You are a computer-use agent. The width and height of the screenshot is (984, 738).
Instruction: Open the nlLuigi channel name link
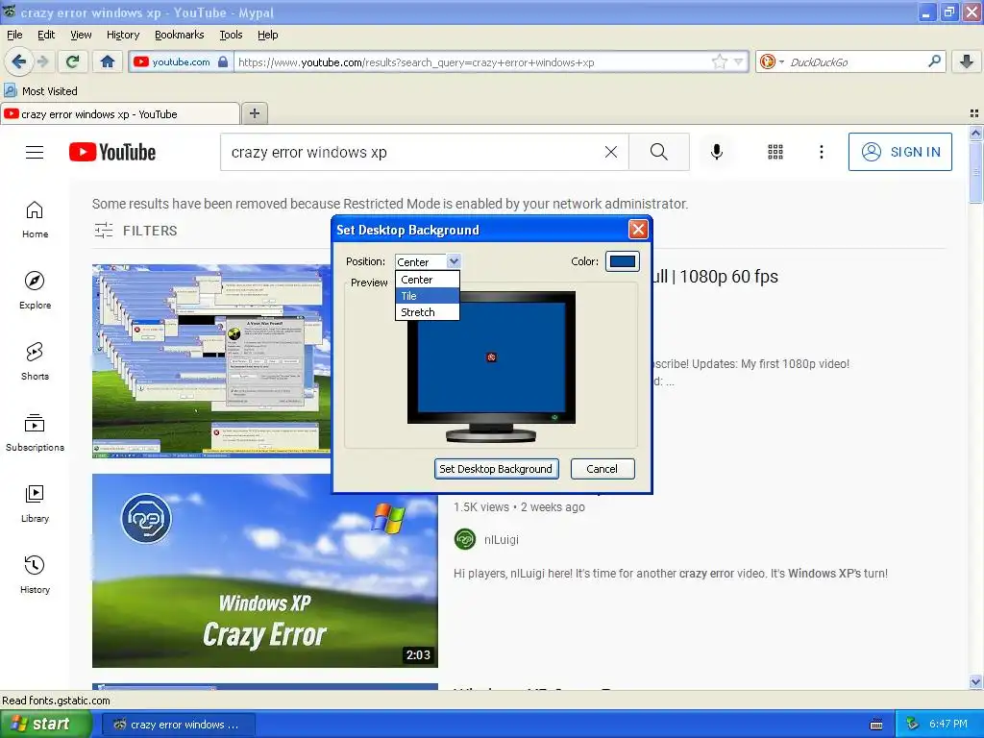tap(502, 539)
